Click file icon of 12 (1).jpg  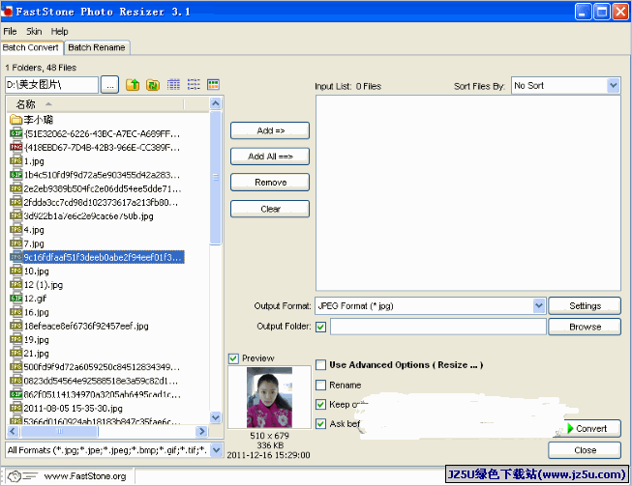15,284
